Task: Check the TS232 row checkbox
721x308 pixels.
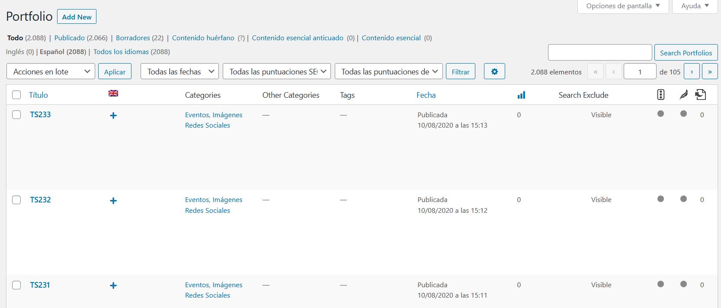Action: coord(16,200)
